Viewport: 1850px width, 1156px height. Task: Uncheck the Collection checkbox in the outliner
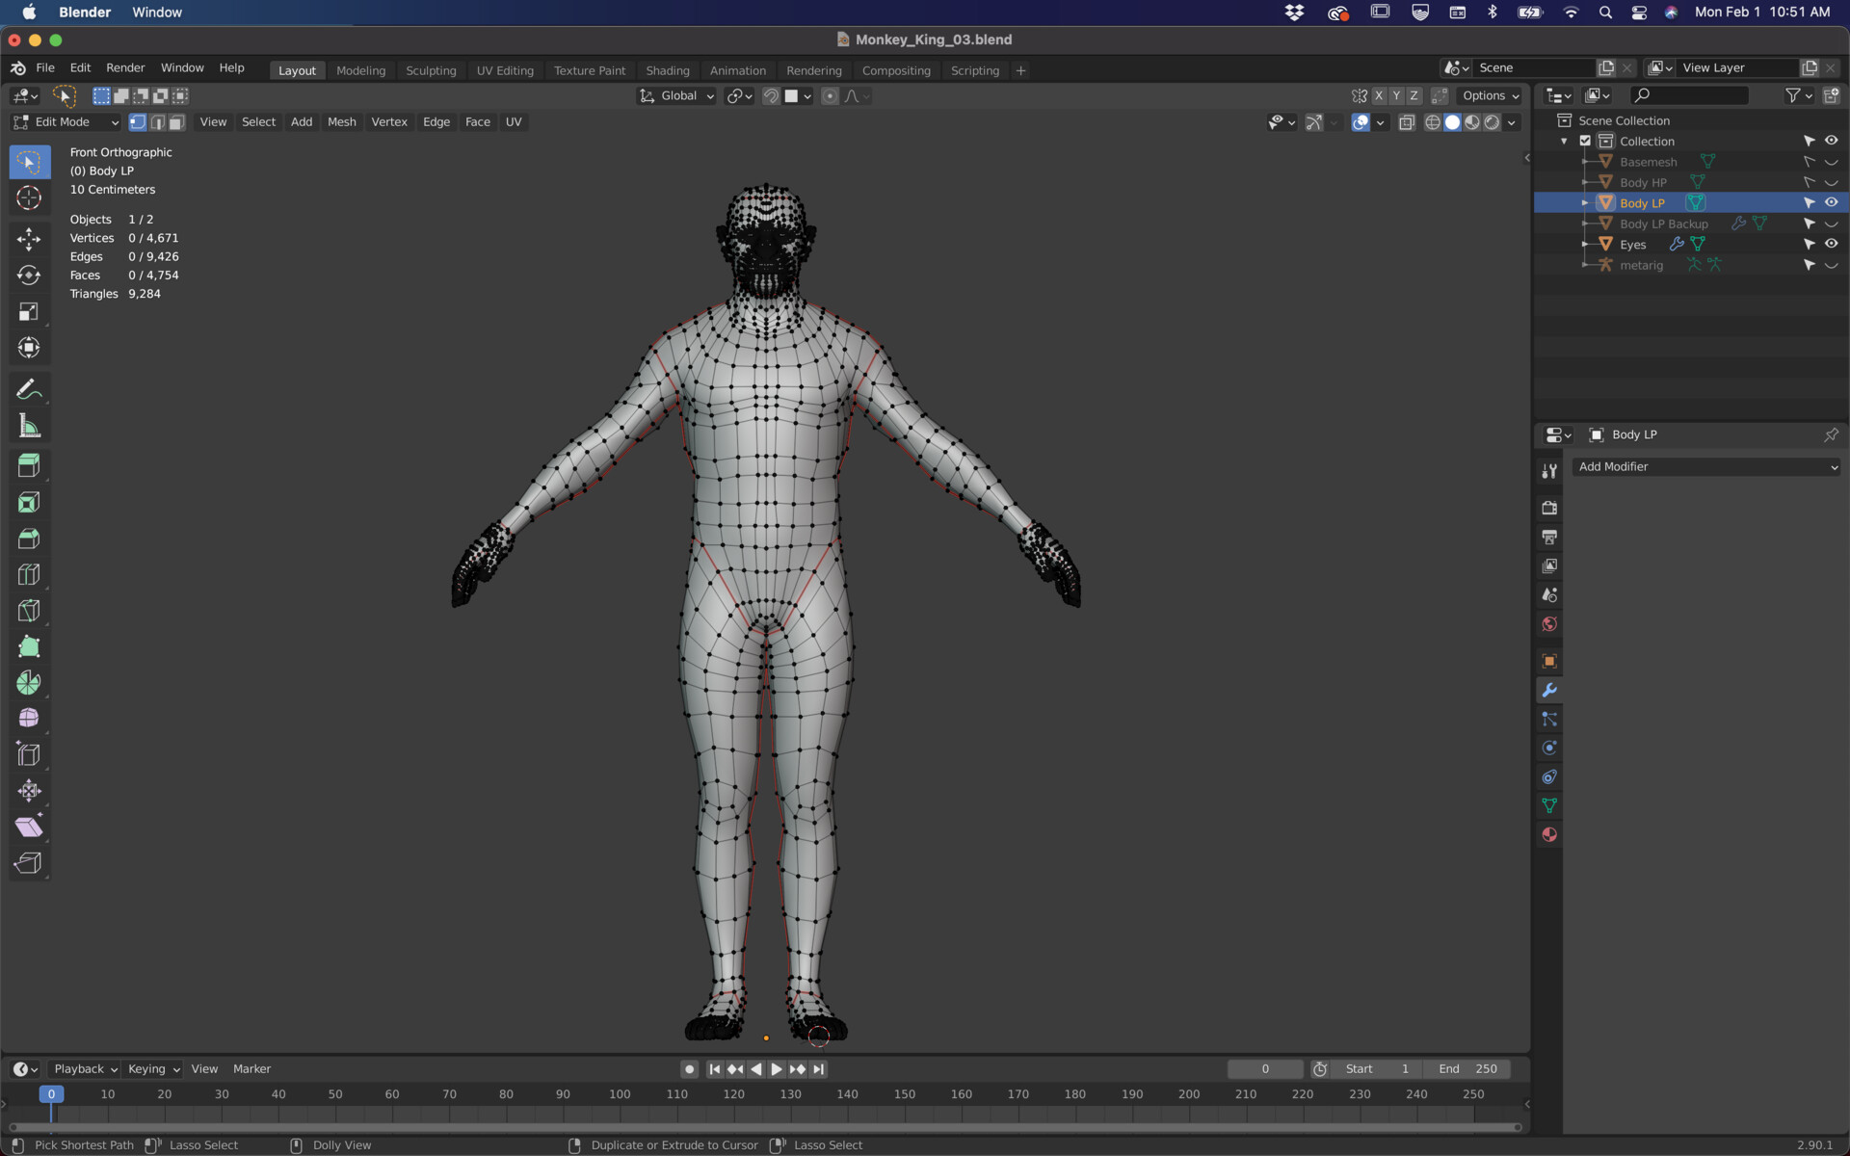pyautogui.click(x=1584, y=141)
